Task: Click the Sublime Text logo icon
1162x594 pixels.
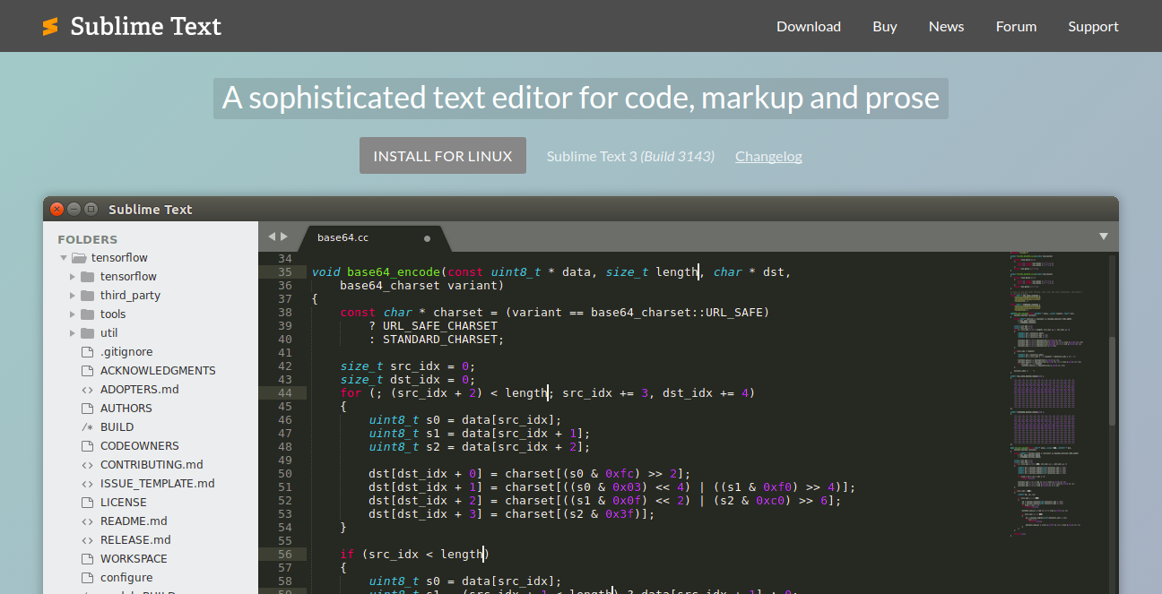Action: click(x=50, y=27)
